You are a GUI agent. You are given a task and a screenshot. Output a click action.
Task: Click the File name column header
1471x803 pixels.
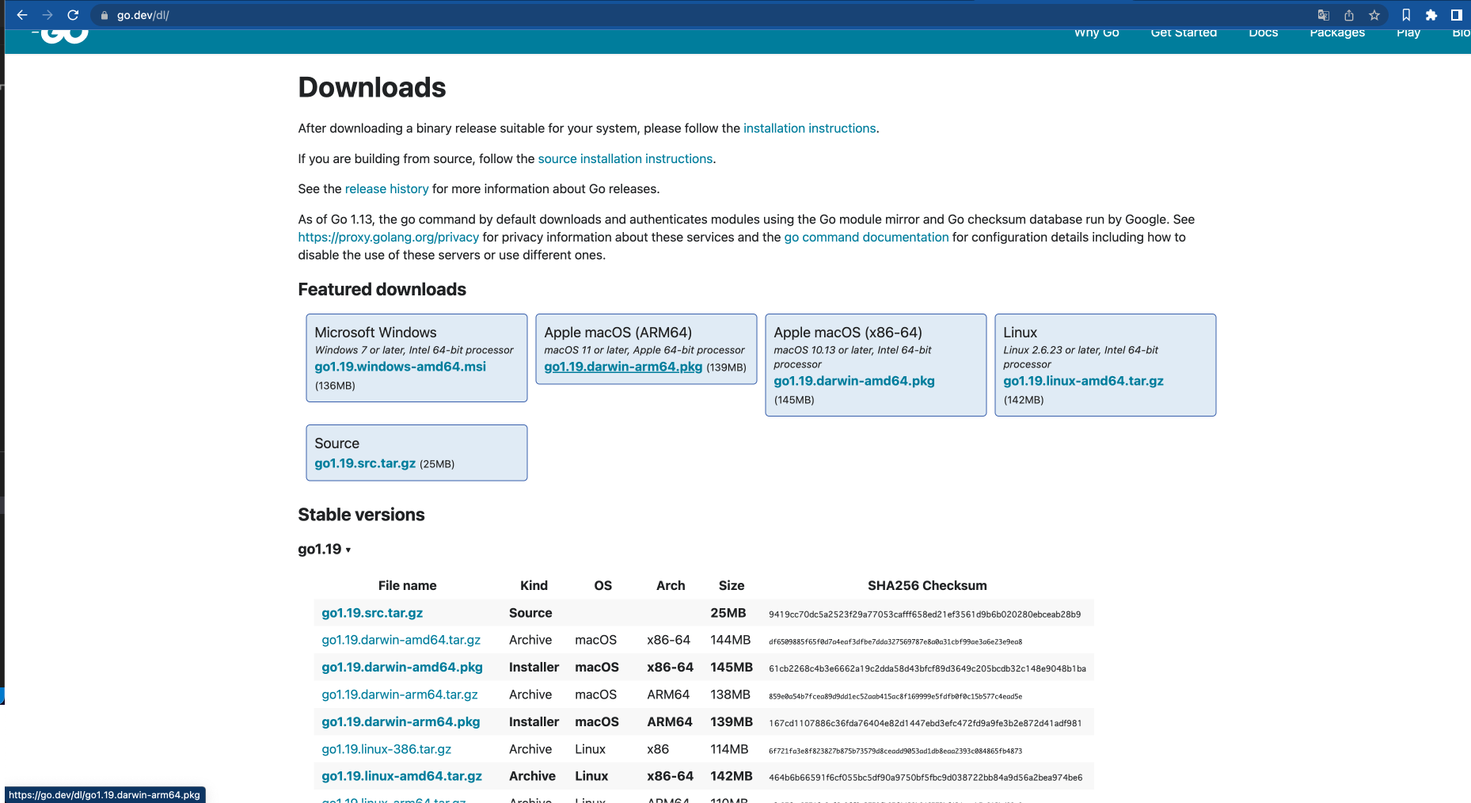(408, 586)
